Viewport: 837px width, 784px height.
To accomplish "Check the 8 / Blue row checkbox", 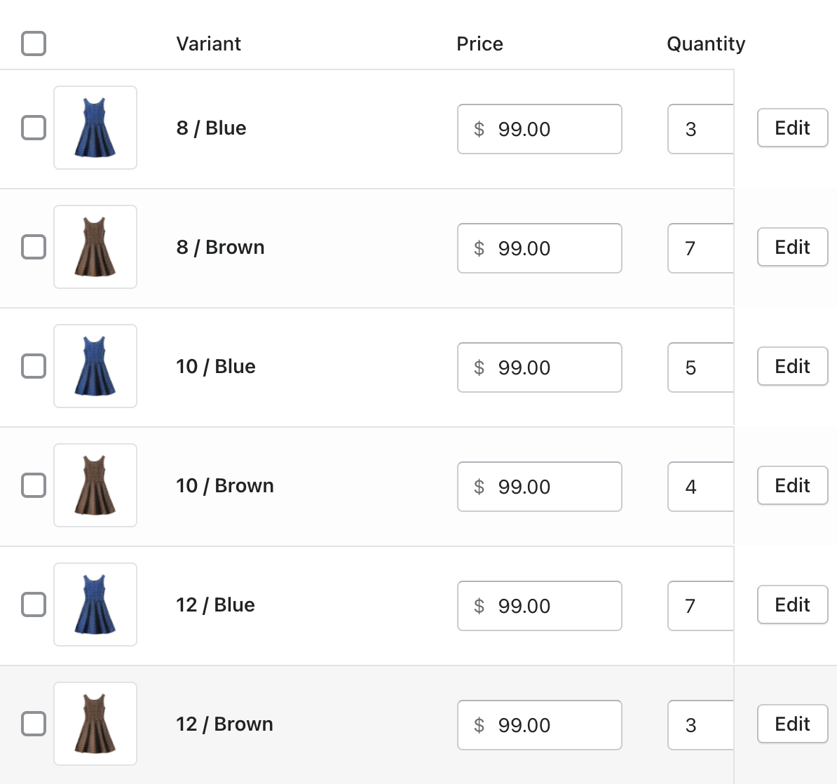I will [33, 128].
